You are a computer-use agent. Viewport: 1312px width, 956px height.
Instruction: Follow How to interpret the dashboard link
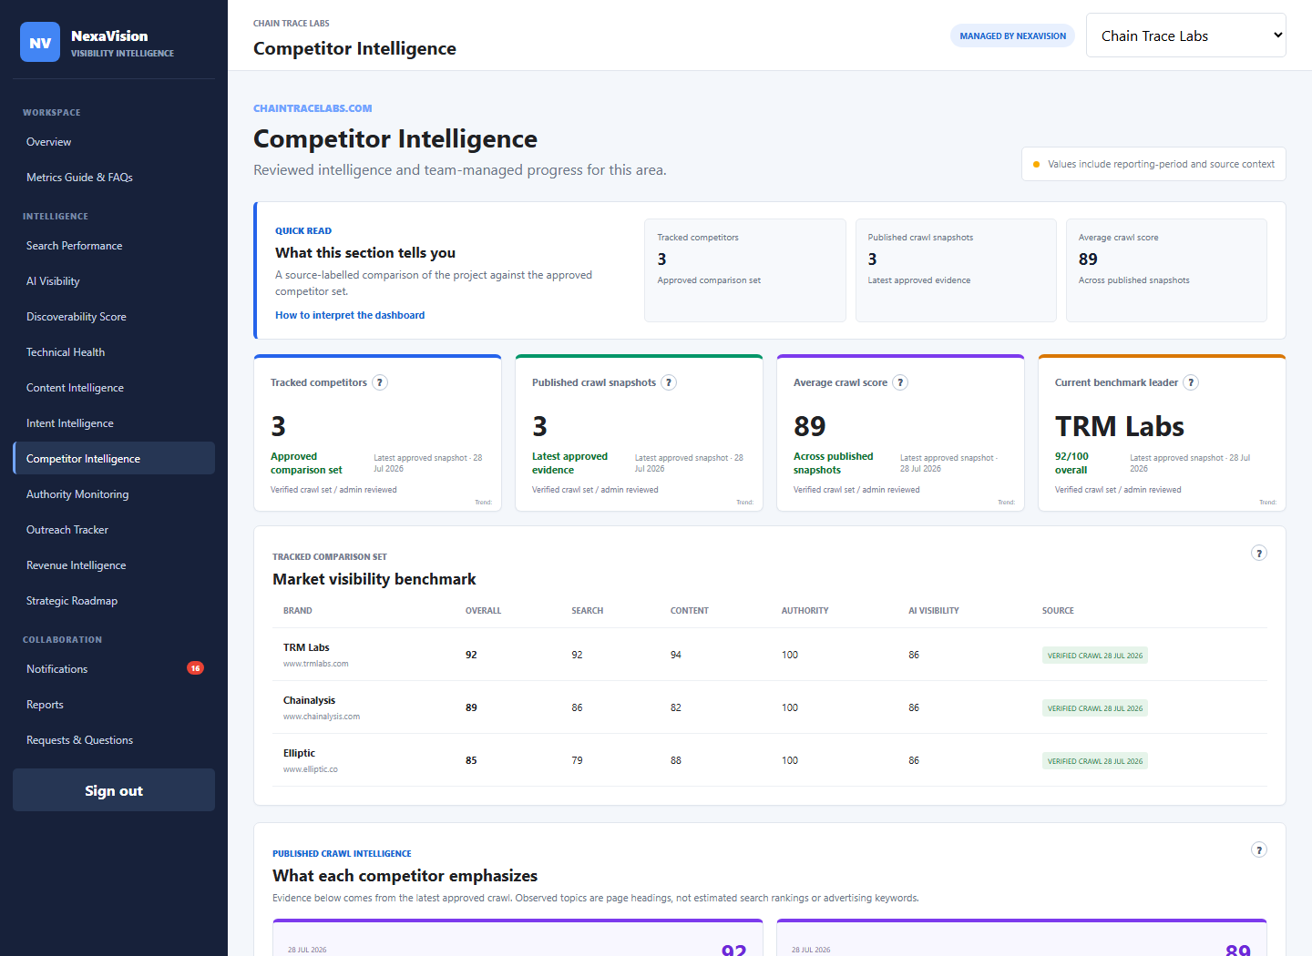[350, 315]
